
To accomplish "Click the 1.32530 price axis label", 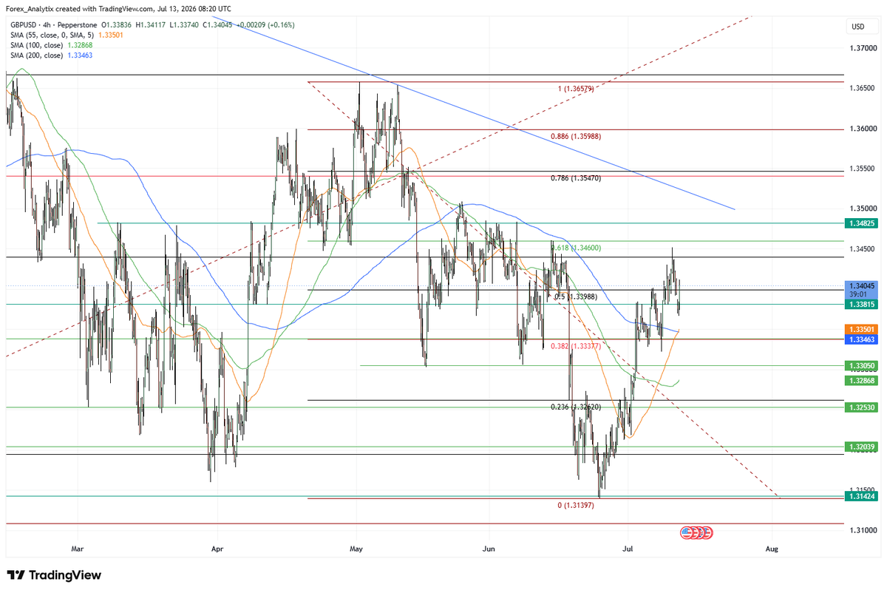I will point(863,407).
